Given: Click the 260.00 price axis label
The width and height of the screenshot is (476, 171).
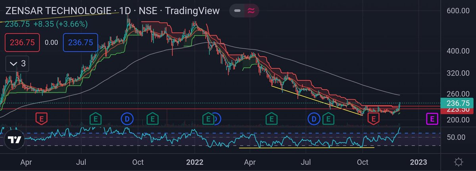Looking at the screenshot, I should tap(458, 94).
